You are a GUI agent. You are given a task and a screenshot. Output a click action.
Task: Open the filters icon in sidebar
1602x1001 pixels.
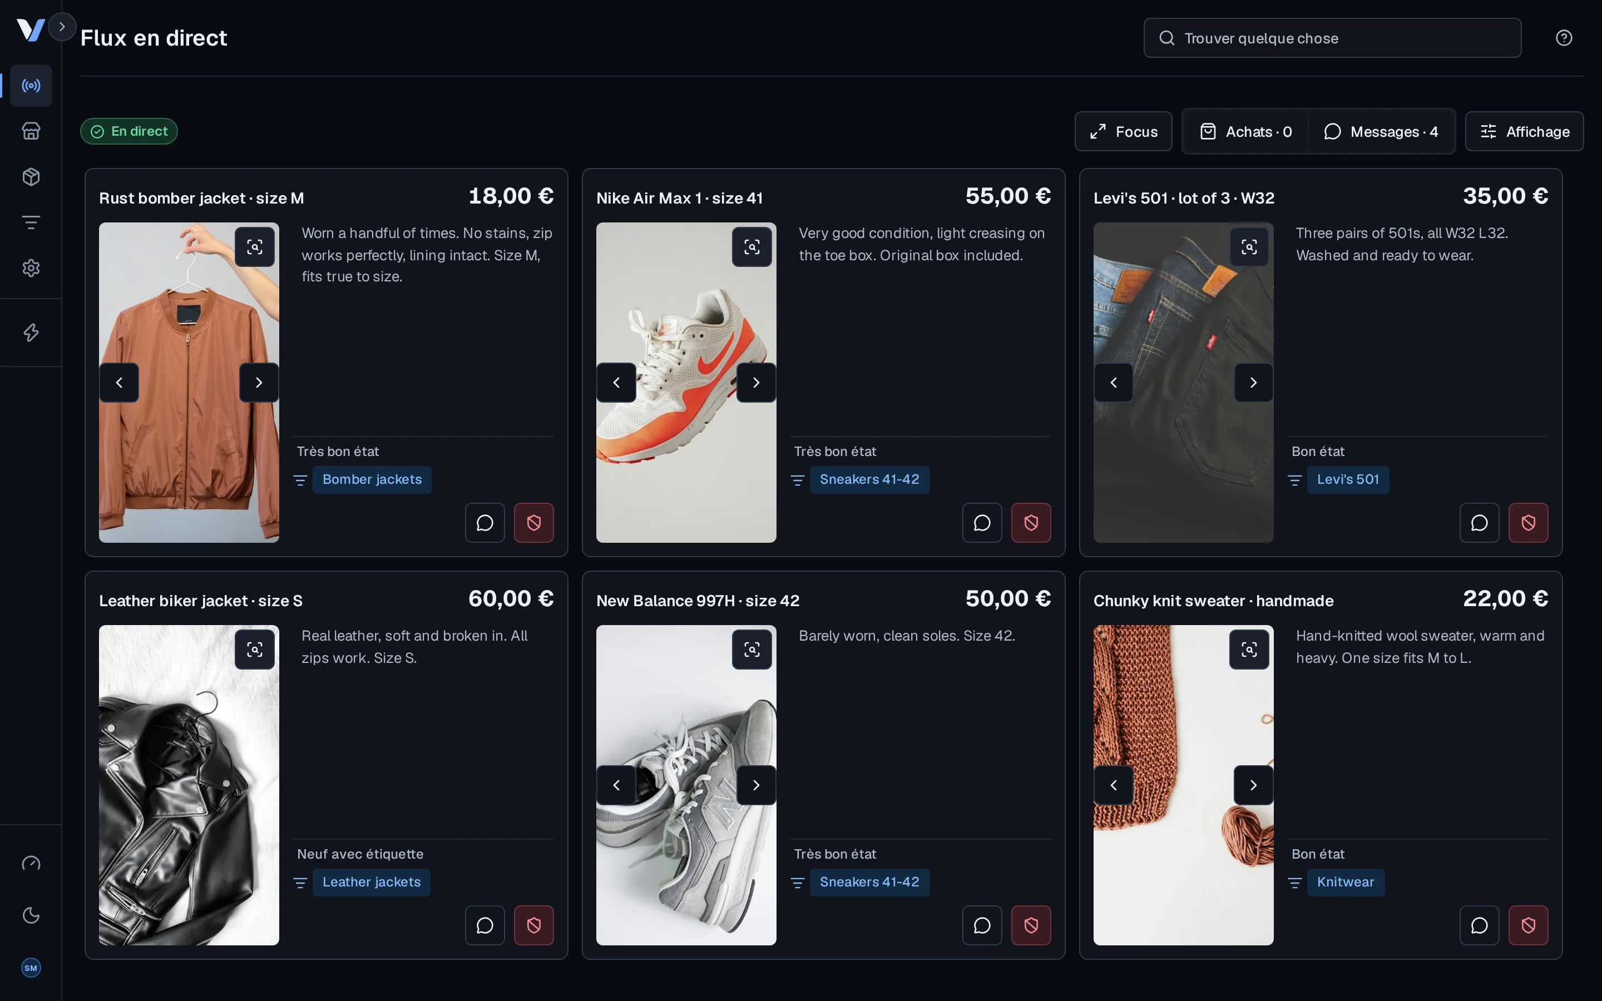tap(31, 222)
